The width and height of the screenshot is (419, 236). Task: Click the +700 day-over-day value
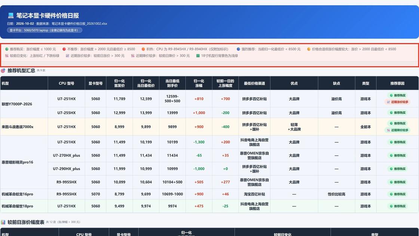click(225, 99)
